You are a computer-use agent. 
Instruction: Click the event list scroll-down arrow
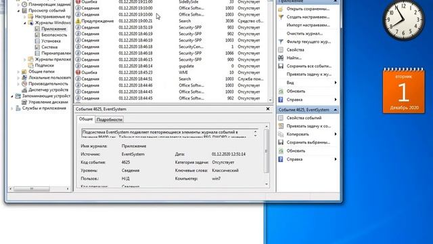(270, 100)
